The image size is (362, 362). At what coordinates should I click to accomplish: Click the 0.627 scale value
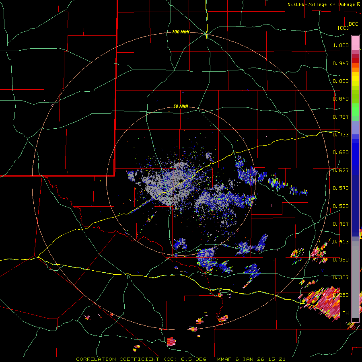(341, 171)
